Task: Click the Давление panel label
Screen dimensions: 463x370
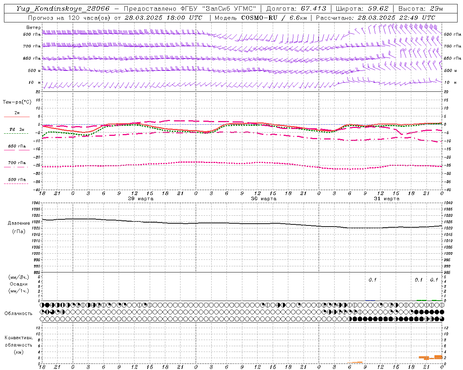Action: click(x=18, y=223)
